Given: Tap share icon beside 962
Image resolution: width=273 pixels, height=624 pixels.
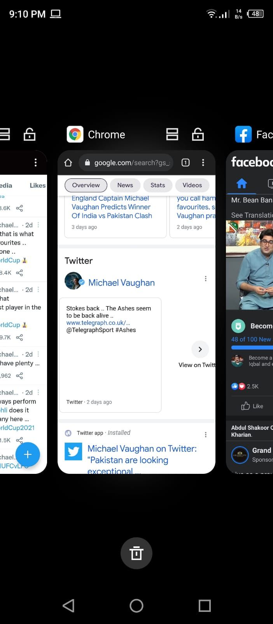Looking at the screenshot, I should click(19, 376).
